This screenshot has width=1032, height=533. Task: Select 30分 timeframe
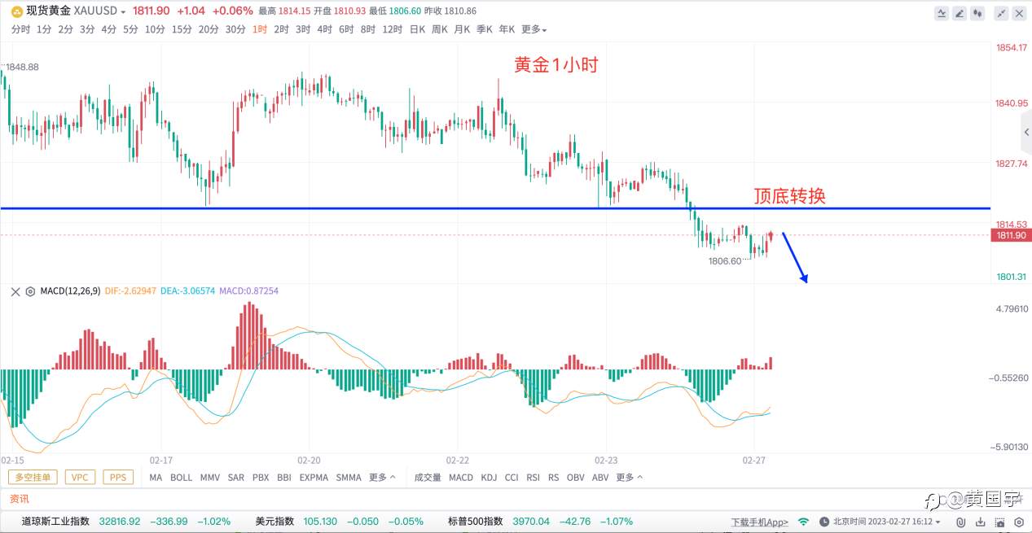pos(235,29)
